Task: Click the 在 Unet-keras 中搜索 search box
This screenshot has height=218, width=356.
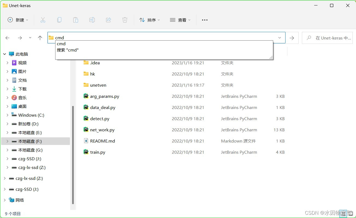Action: pyautogui.click(x=327, y=38)
